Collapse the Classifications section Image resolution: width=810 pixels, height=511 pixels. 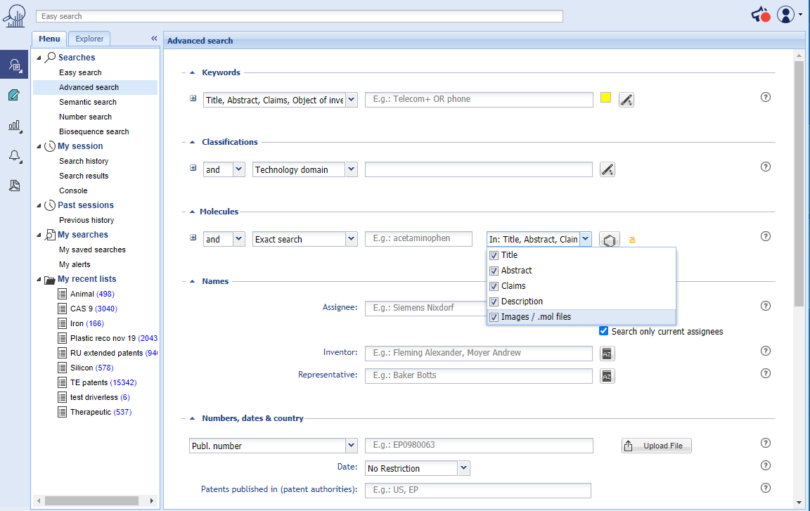pos(192,143)
